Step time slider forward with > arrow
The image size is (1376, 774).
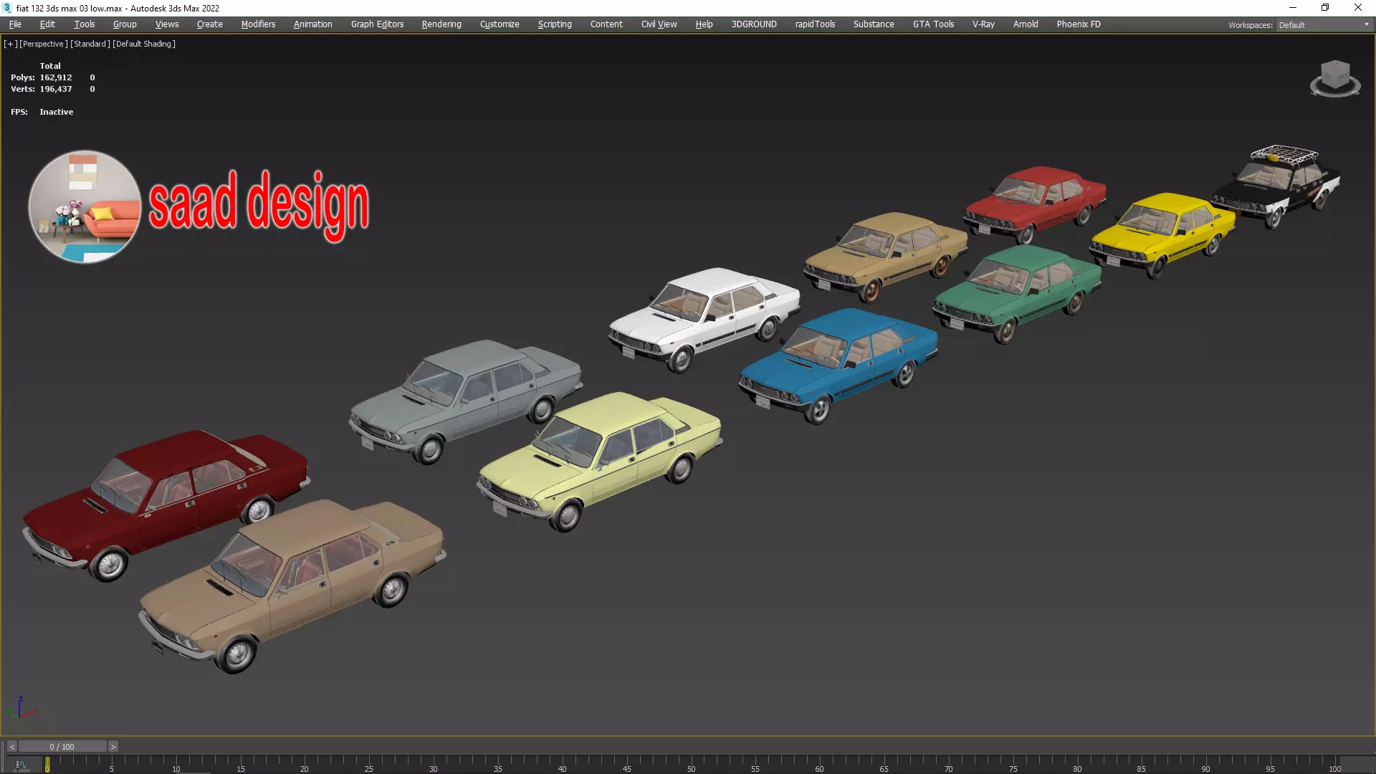(113, 746)
